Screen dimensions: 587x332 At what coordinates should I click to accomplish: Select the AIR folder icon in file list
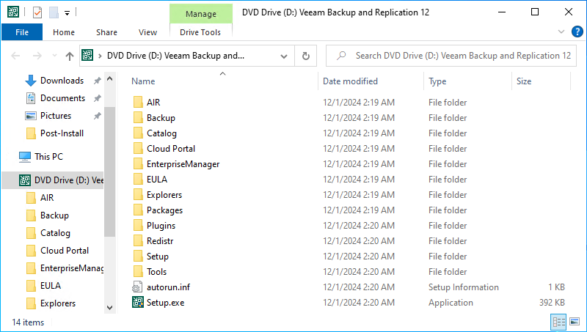[138, 102]
